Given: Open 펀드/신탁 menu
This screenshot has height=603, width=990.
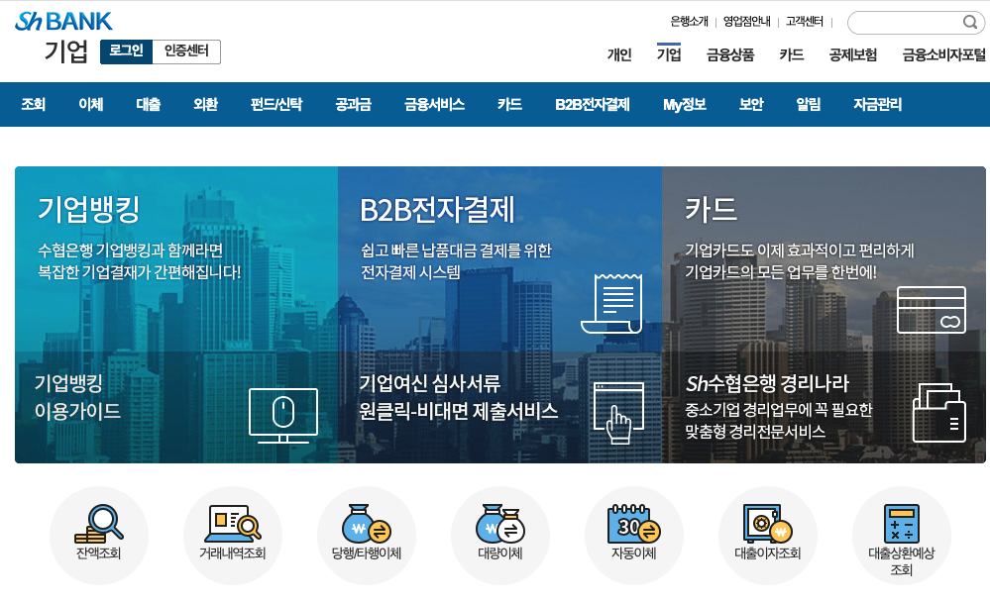Looking at the screenshot, I should point(276,104).
